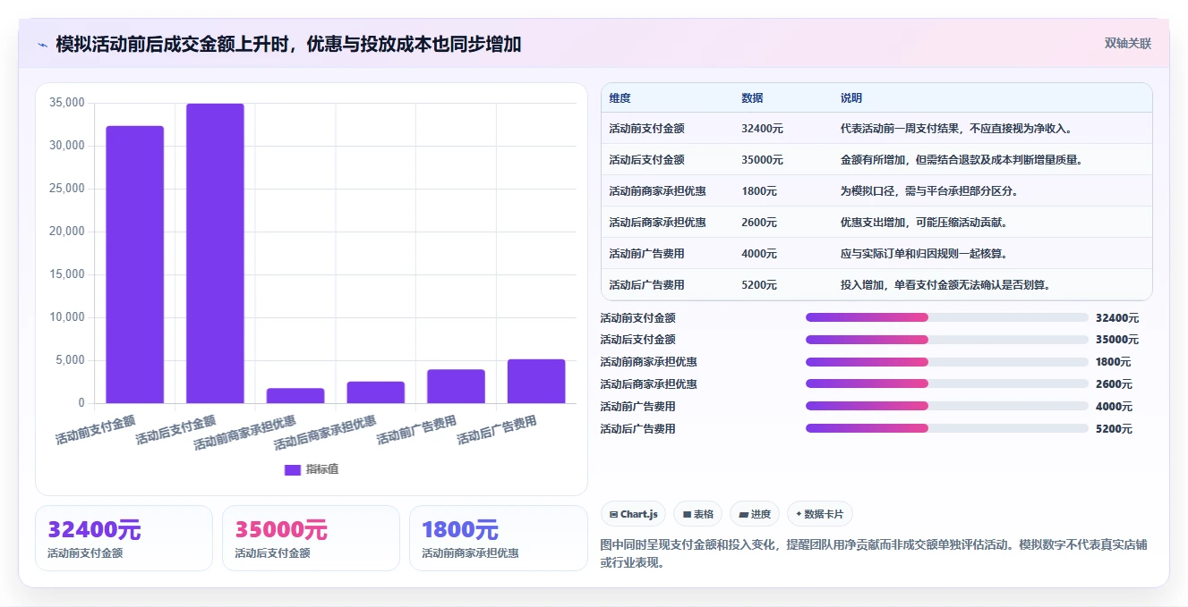Click the 活动前广告费用 chart bar
The image size is (1188, 607).
click(456, 386)
